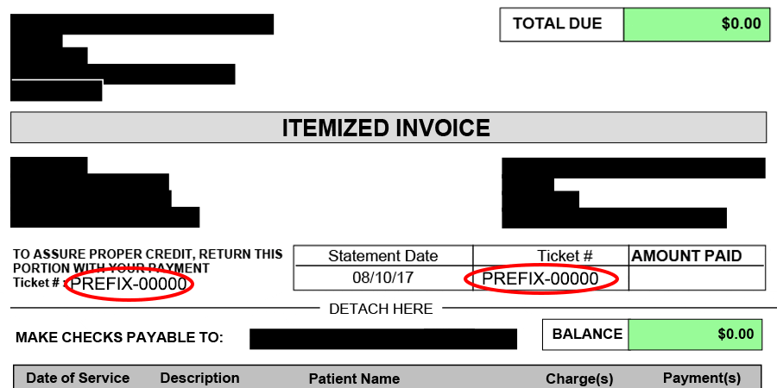Select the green balance amount box
777x388 pixels.
695,335
